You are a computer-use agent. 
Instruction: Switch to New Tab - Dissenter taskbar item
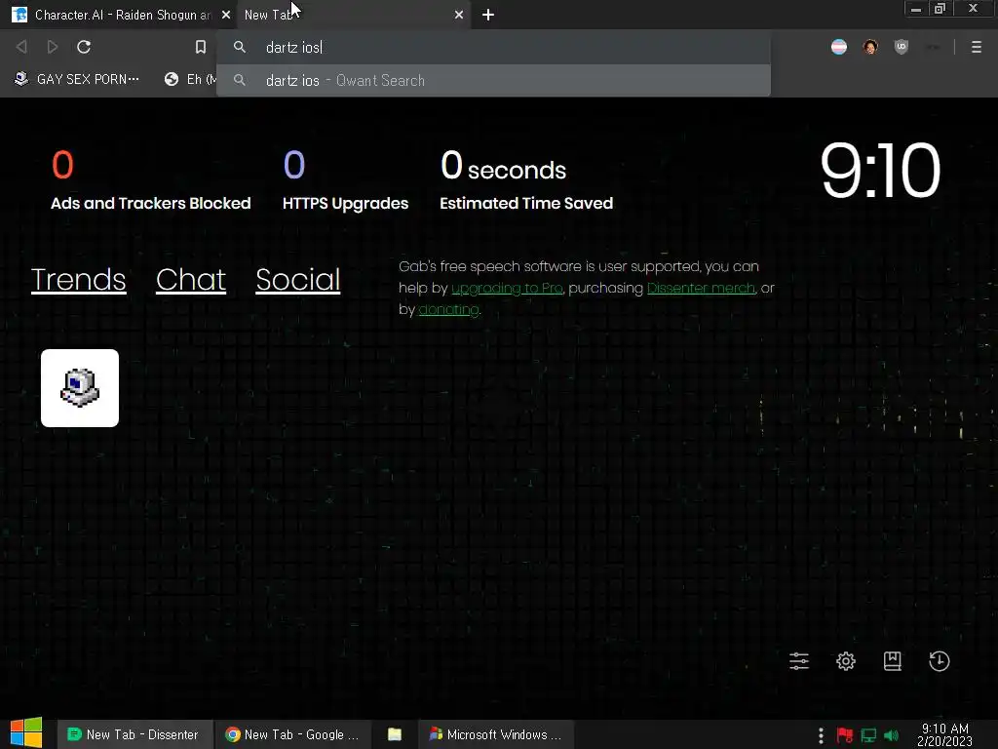click(133, 734)
